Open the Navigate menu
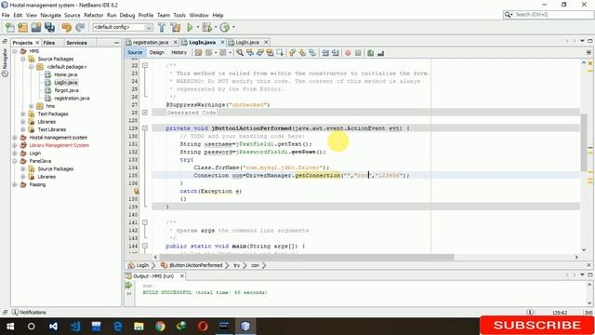Image resolution: width=595 pixels, height=335 pixels. pos(50,15)
